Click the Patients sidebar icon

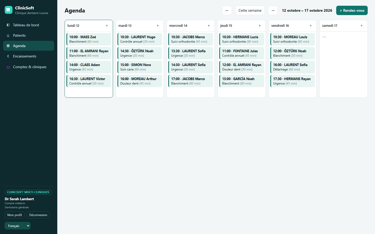[x=8, y=36]
